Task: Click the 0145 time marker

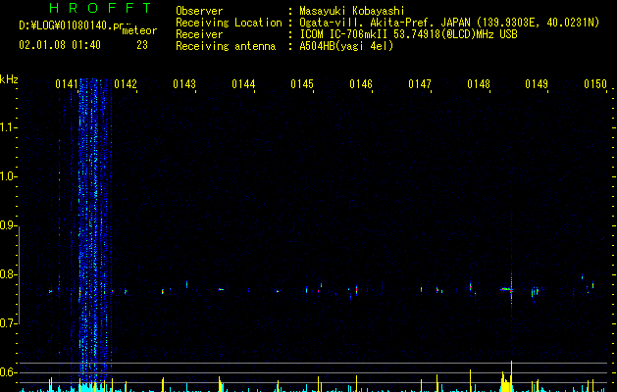Action: 302,84
